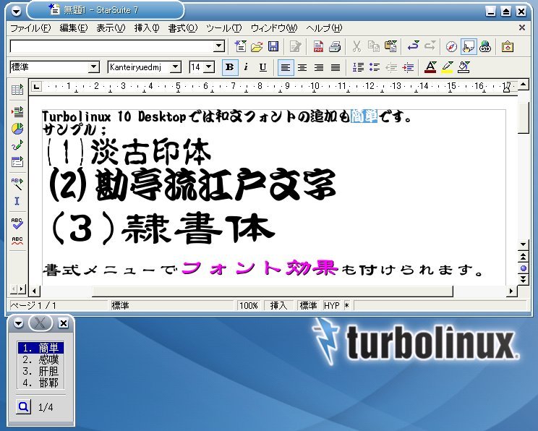This screenshot has width=538, height=431.
Task: Click the AutoText sidebar icon
Action: tap(17, 184)
